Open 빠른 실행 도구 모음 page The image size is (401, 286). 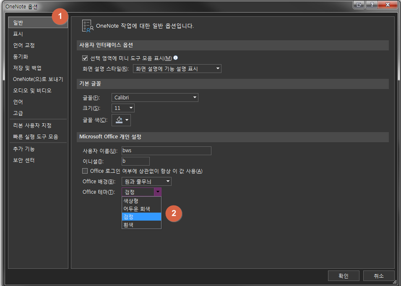coord(38,137)
